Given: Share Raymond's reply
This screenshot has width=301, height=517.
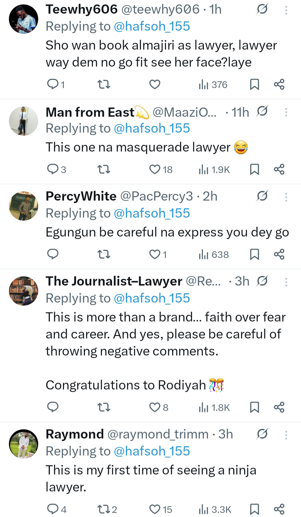Looking at the screenshot, I should point(279,509).
